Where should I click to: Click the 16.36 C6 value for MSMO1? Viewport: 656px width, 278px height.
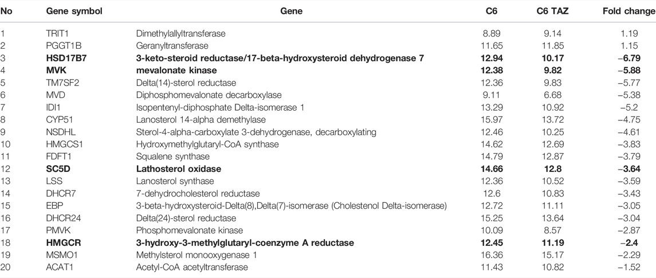[x=492, y=255]
